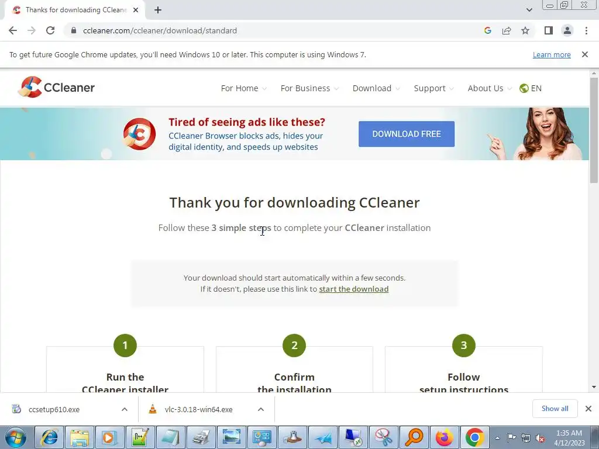The height and width of the screenshot is (449, 599).
Task: Open the Snipping Tool scissors icon
Action: (384, 437)
